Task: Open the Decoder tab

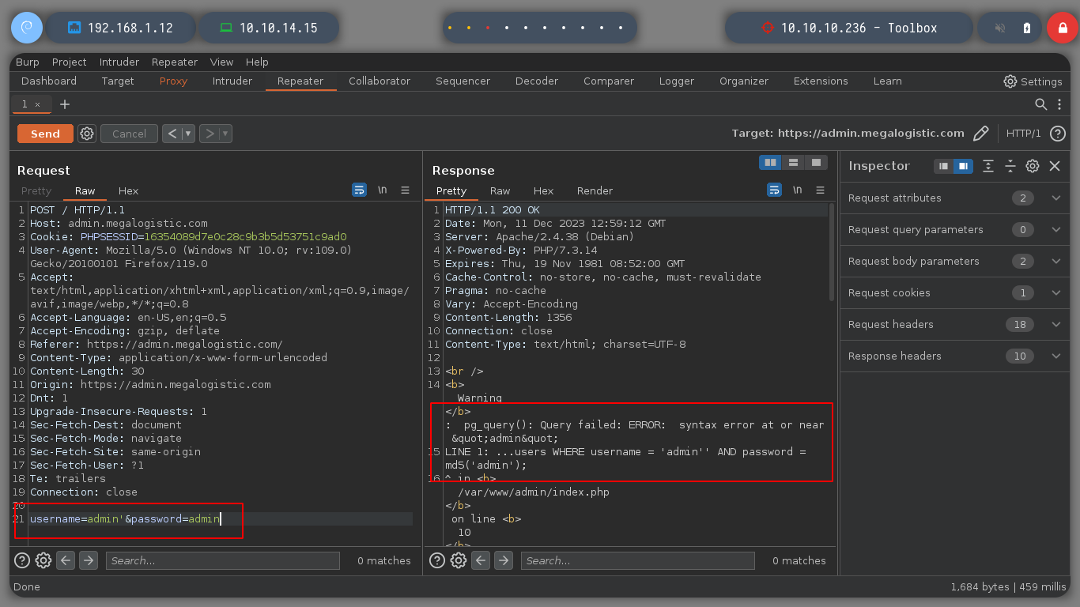Action: 536,81
